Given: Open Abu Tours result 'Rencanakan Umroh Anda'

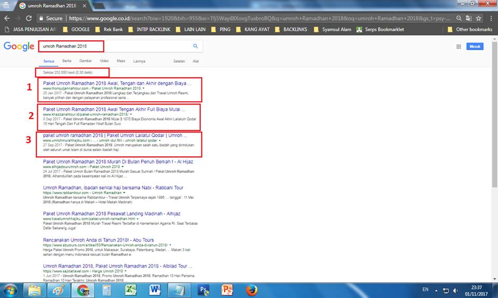Looking at the screenshot, I should pos(98,240).
